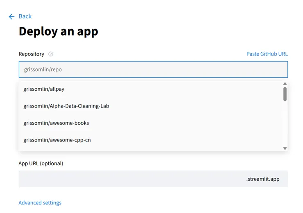Click the repository list scrollbar thumb
The height and width of the screenshot is (213, 303).
(285, 94)
